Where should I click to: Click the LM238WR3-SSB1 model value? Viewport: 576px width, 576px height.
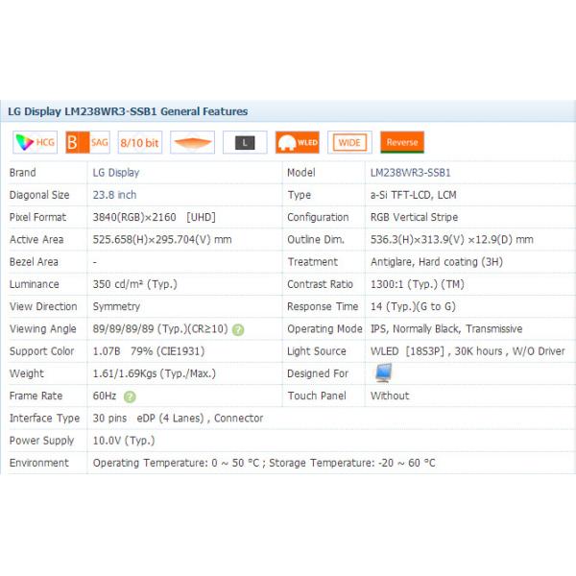point(410,173)
